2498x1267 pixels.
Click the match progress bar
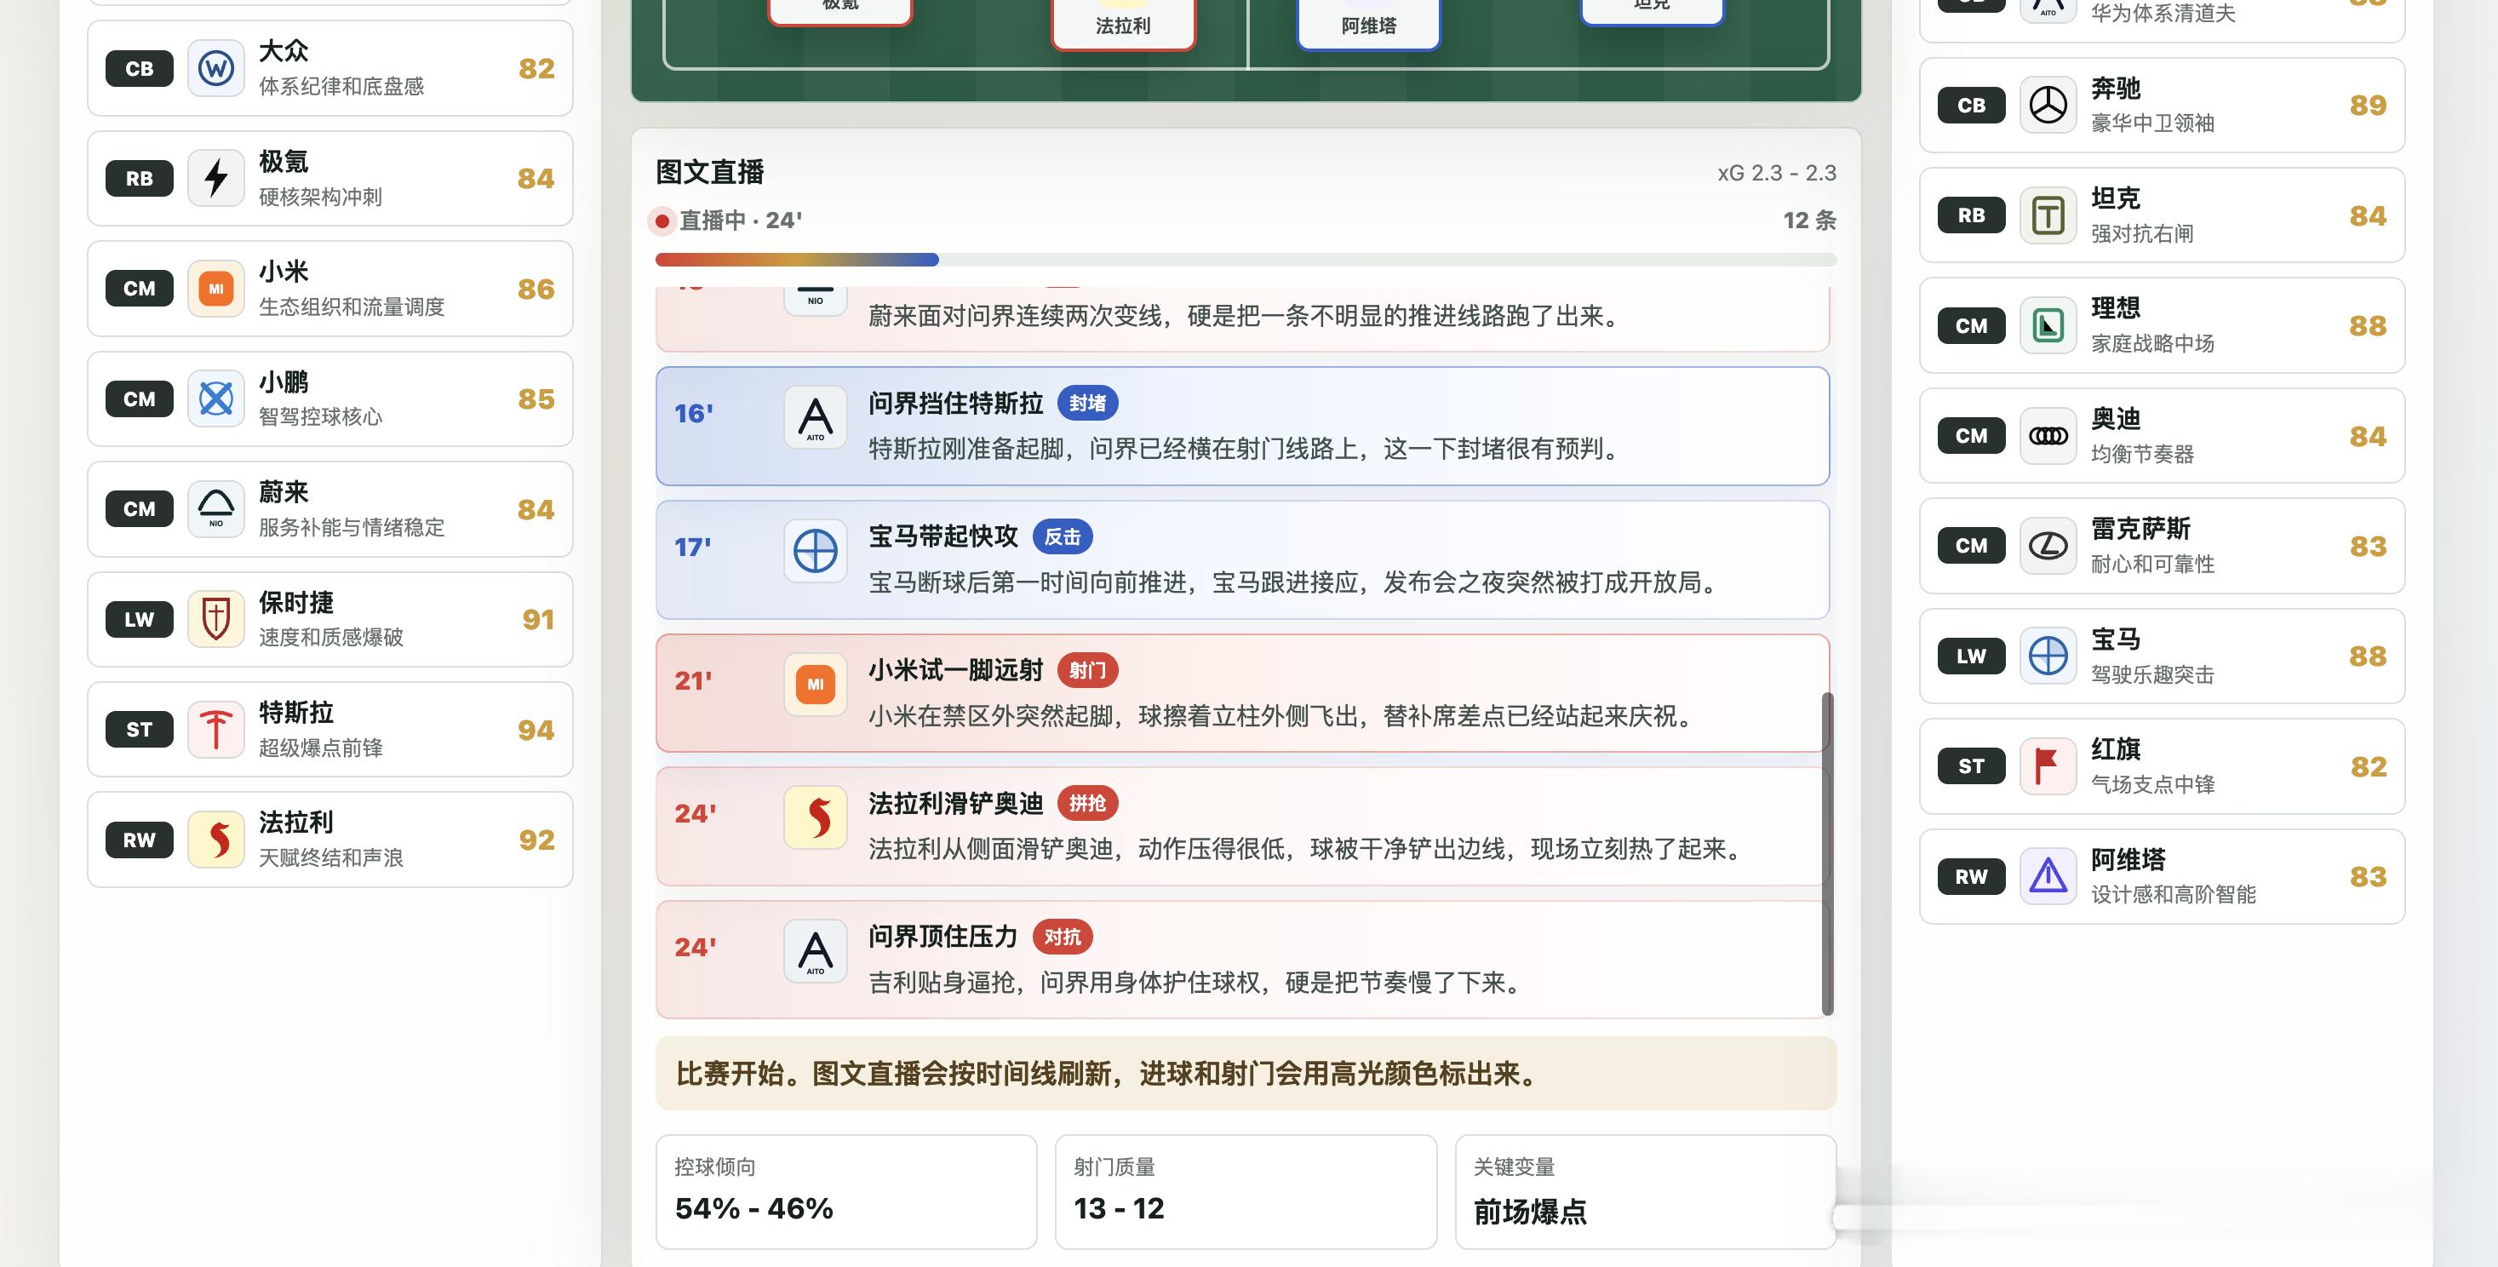[1245, 259]
